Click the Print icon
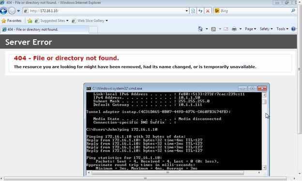Viewport: 302px width, 181px height. [234, 29]
